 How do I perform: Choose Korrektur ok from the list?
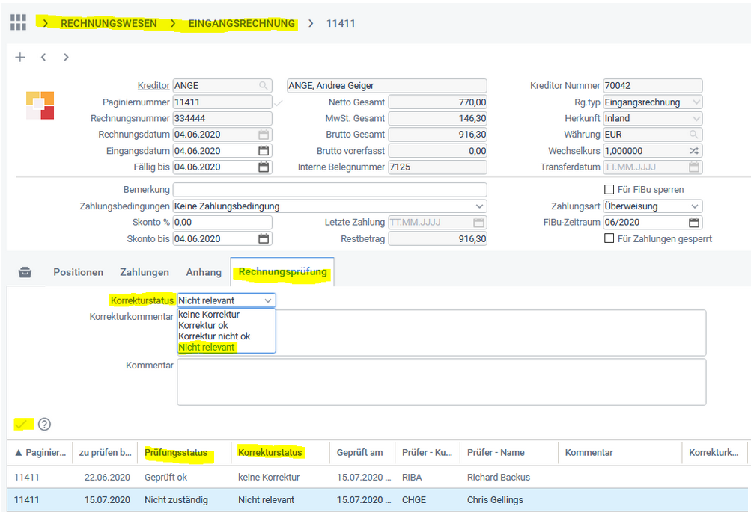[203, 326]
